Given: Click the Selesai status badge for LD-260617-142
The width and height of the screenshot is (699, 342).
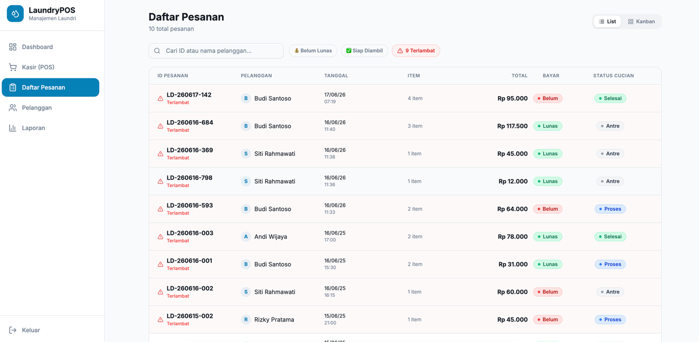Looking at the screenshot, I should click(x=610, y=98).
